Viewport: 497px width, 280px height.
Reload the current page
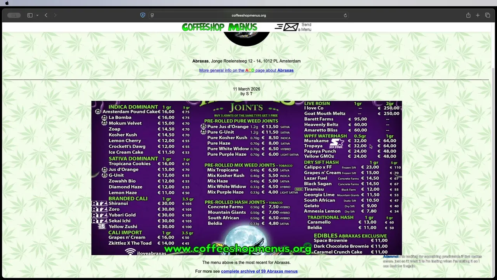pyautogui.click(x=345, y=15)
